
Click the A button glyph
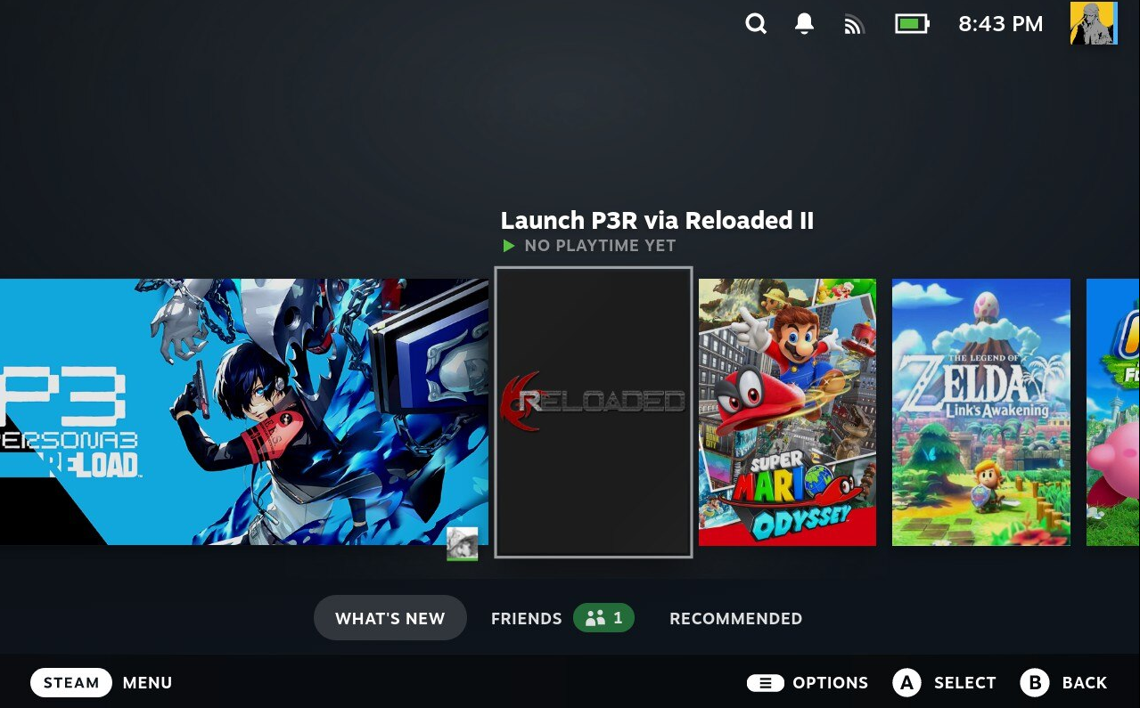click(906, 683)
